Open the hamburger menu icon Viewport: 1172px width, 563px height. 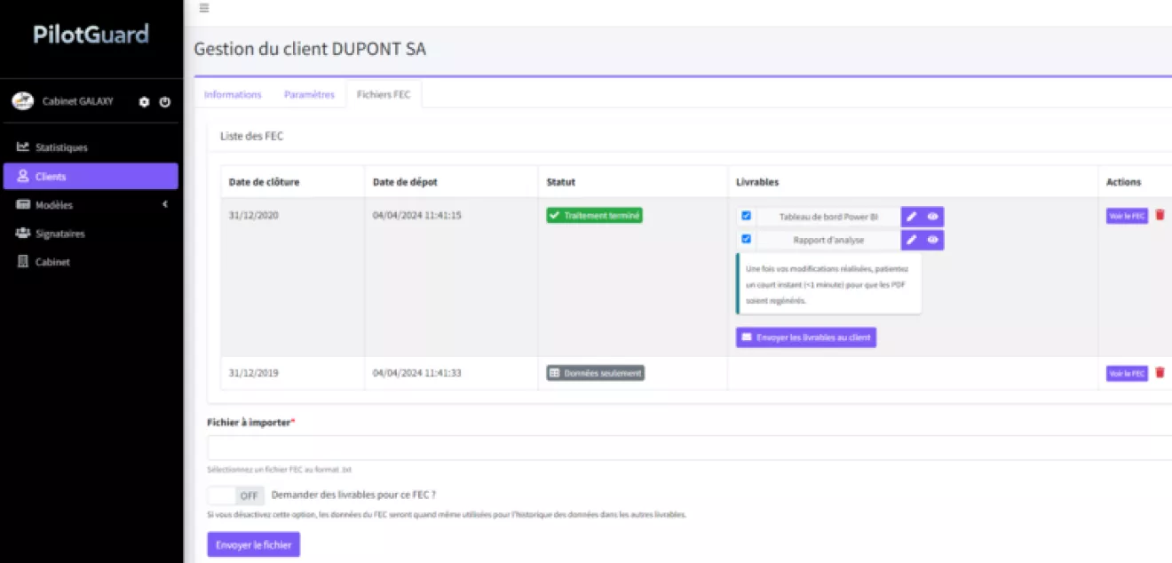point(204,8)
